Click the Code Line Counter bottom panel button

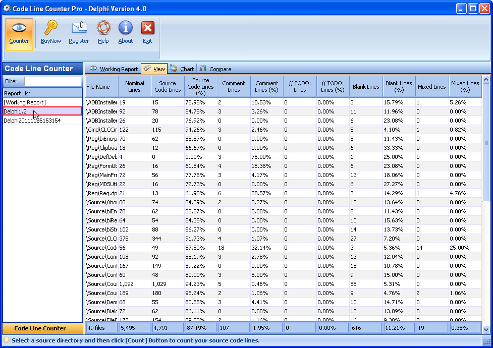tap(40, 328)
